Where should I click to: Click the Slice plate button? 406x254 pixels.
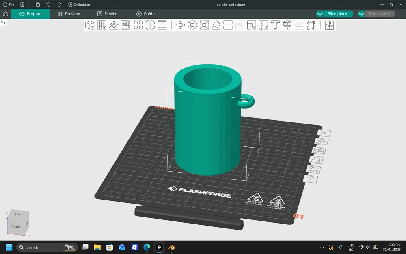(337, 14)
